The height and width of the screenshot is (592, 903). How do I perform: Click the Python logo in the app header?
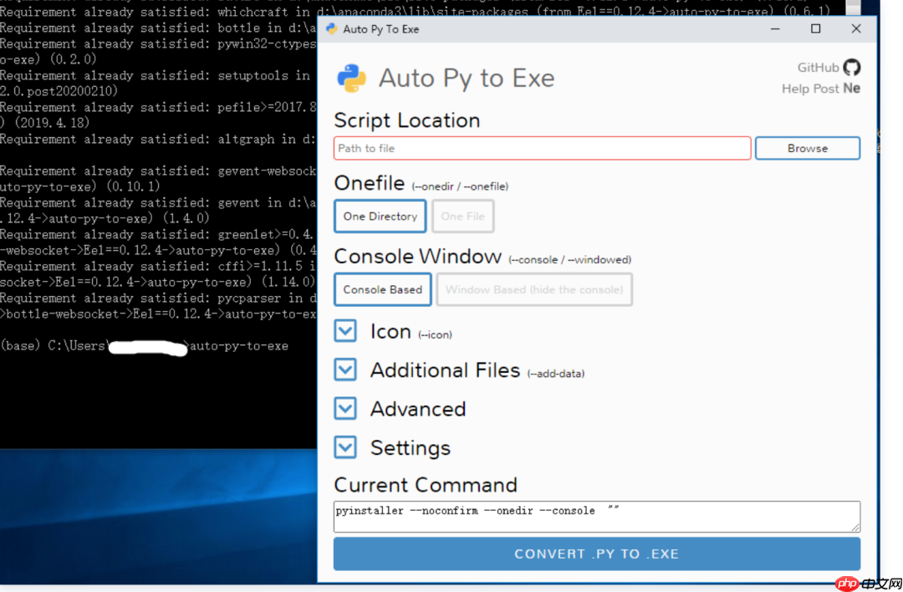click(x=351, y=77)
